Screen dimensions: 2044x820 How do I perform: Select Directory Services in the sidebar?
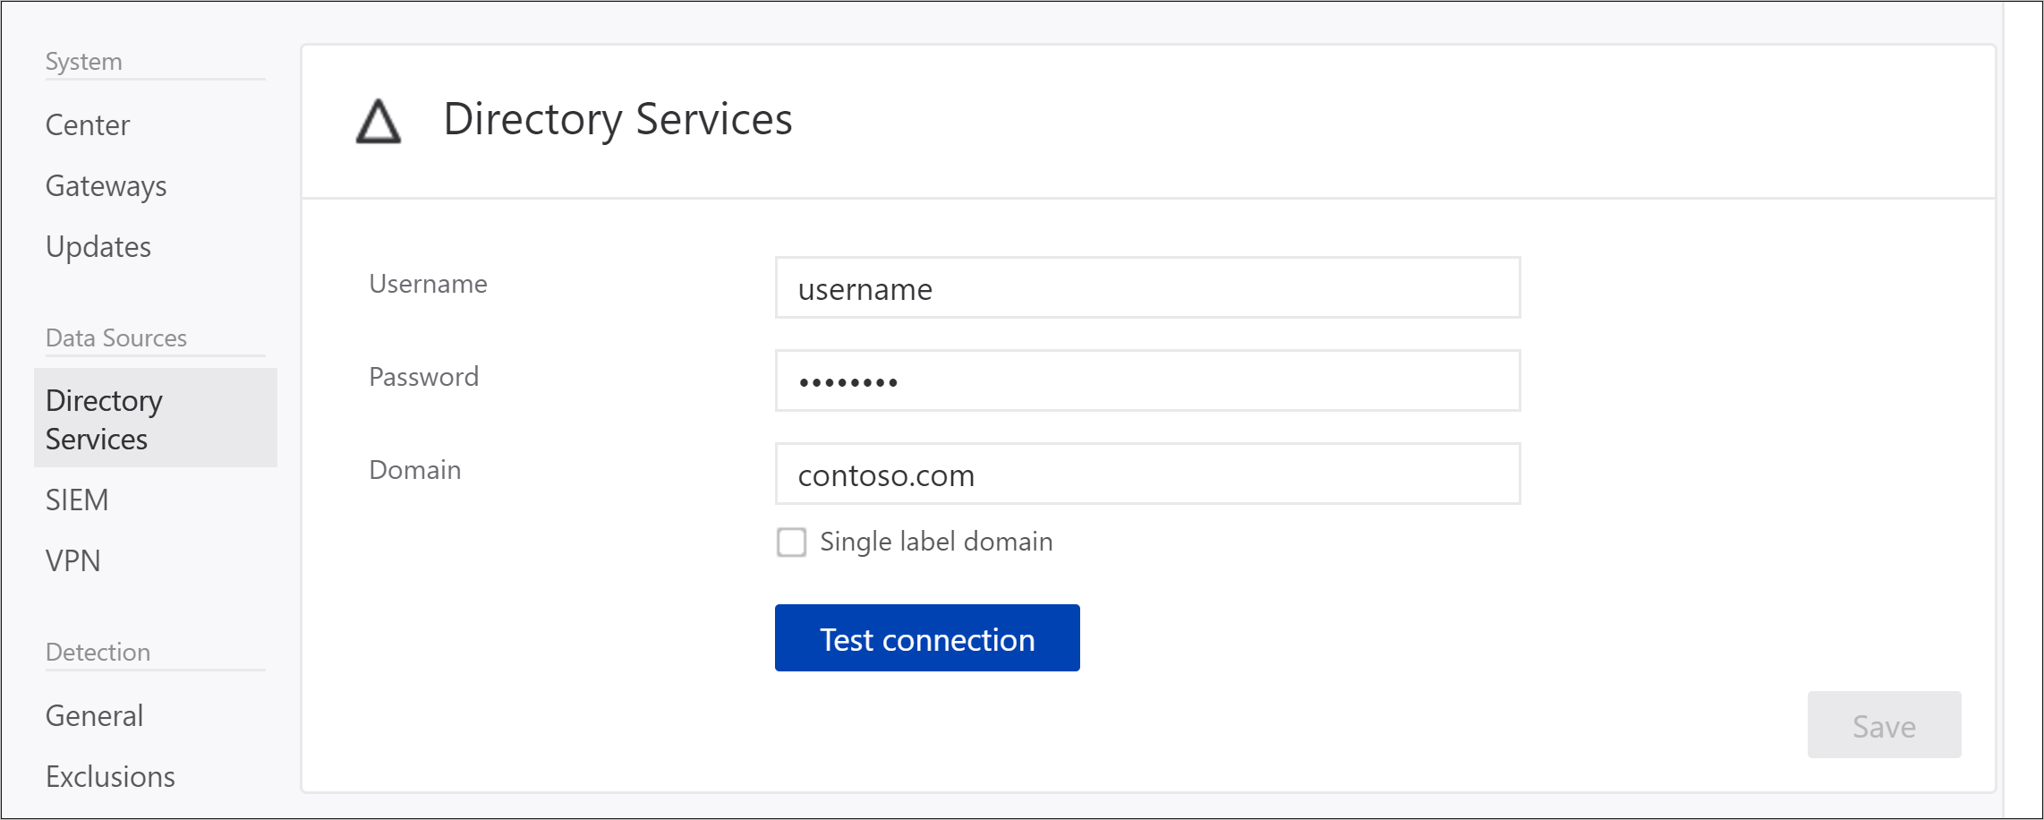156,418
